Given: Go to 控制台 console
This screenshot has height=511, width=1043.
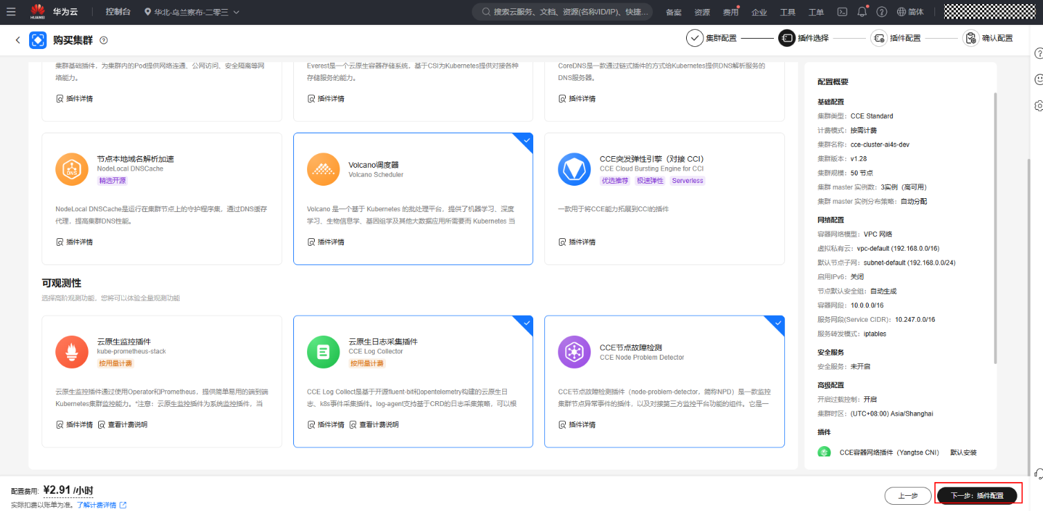Looking at the screenshot, I should tap(118, 12).
